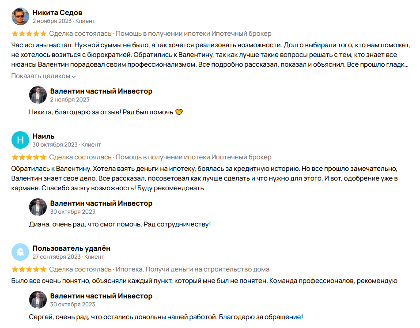Click Пользователь удалён reviewer name
420x328 pixels.
(71, 248)
